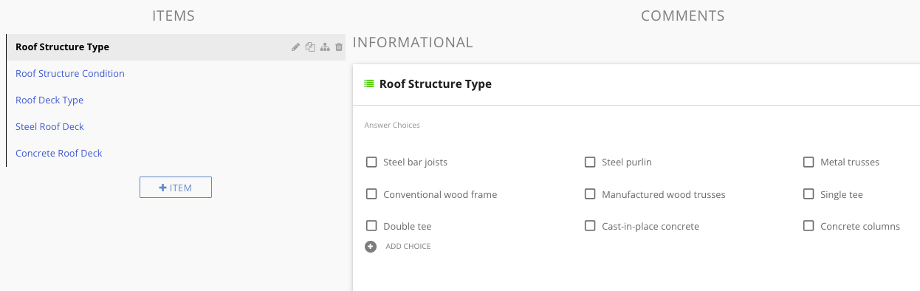Enable the Double tee checkbox
Image resolution: width=920 pixels, height=291 pixels.
coord(371,226)
